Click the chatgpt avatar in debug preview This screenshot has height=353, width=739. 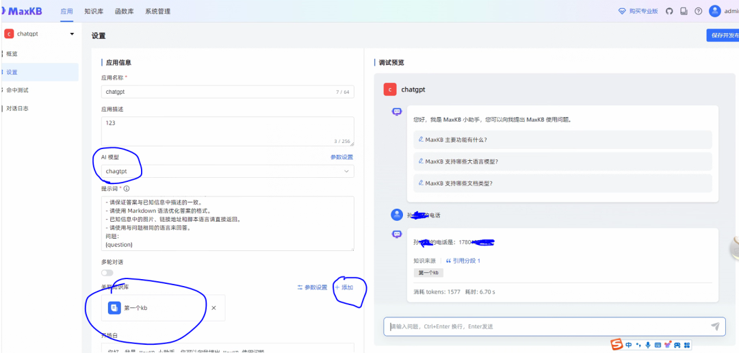pyautogui.click(x=390, y=89)
